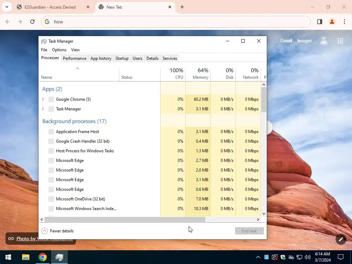Open Chrome side panel

[320, 22]
